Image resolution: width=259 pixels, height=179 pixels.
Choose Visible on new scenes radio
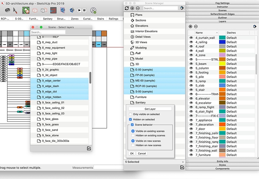pos(133,141)
